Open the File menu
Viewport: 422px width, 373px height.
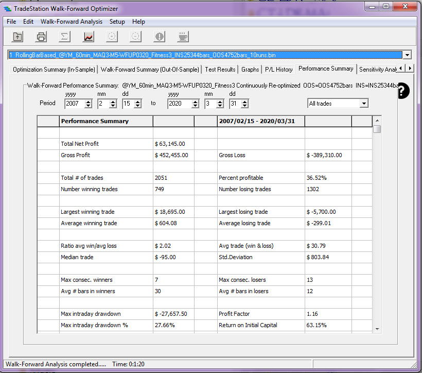click(x=11, y=22)
